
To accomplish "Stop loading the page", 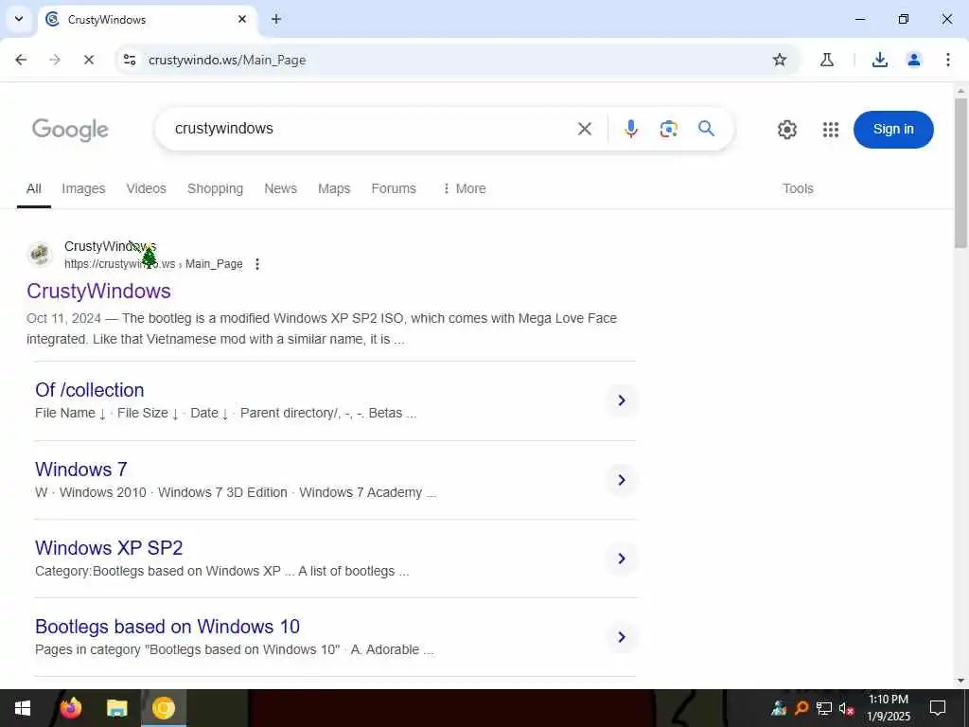I will [88, 60].
